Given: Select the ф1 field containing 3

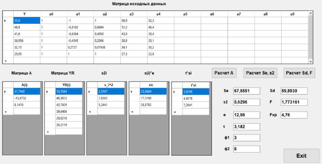Looking at the screenshot, I should pos(247,138).
